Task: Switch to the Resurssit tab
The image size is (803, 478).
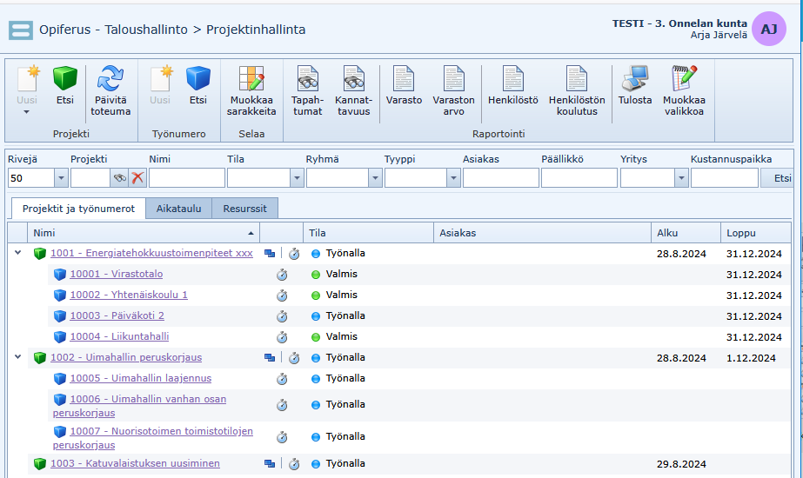Action: pos(246,209)
